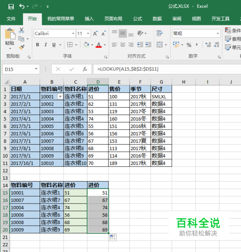Open the Calibri font name dropdown
Screen dimensions: 241x252
point(73,34)
